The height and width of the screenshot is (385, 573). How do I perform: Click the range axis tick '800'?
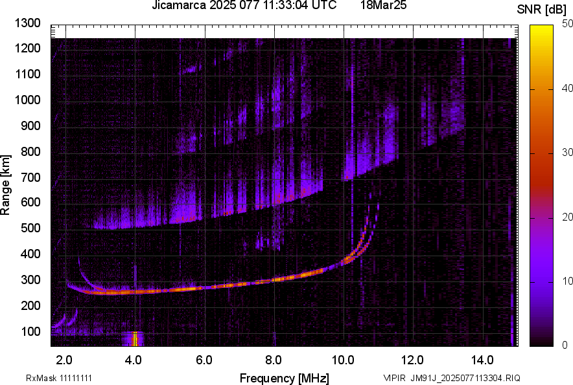31,151
